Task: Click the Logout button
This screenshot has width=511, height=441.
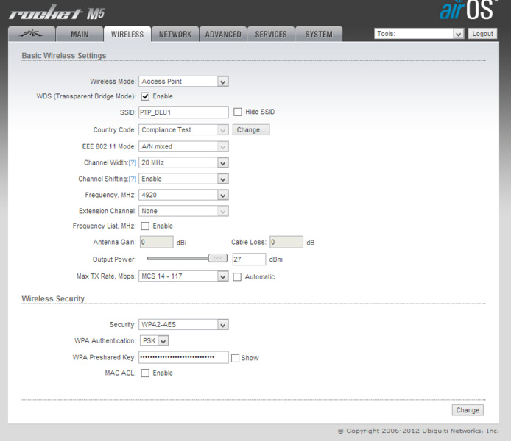Action: (482, 34)
